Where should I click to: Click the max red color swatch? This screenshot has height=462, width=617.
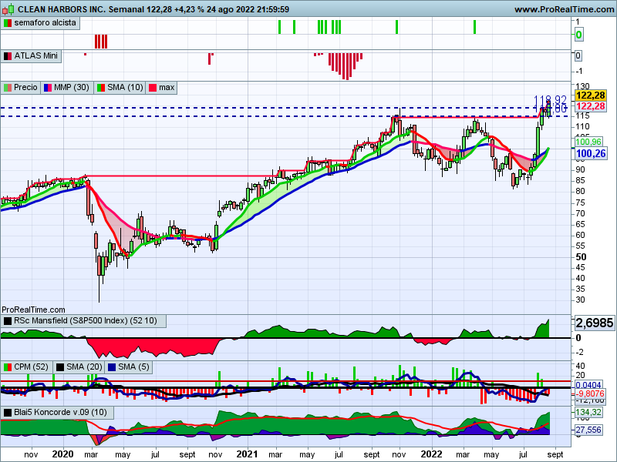(153, 88)
